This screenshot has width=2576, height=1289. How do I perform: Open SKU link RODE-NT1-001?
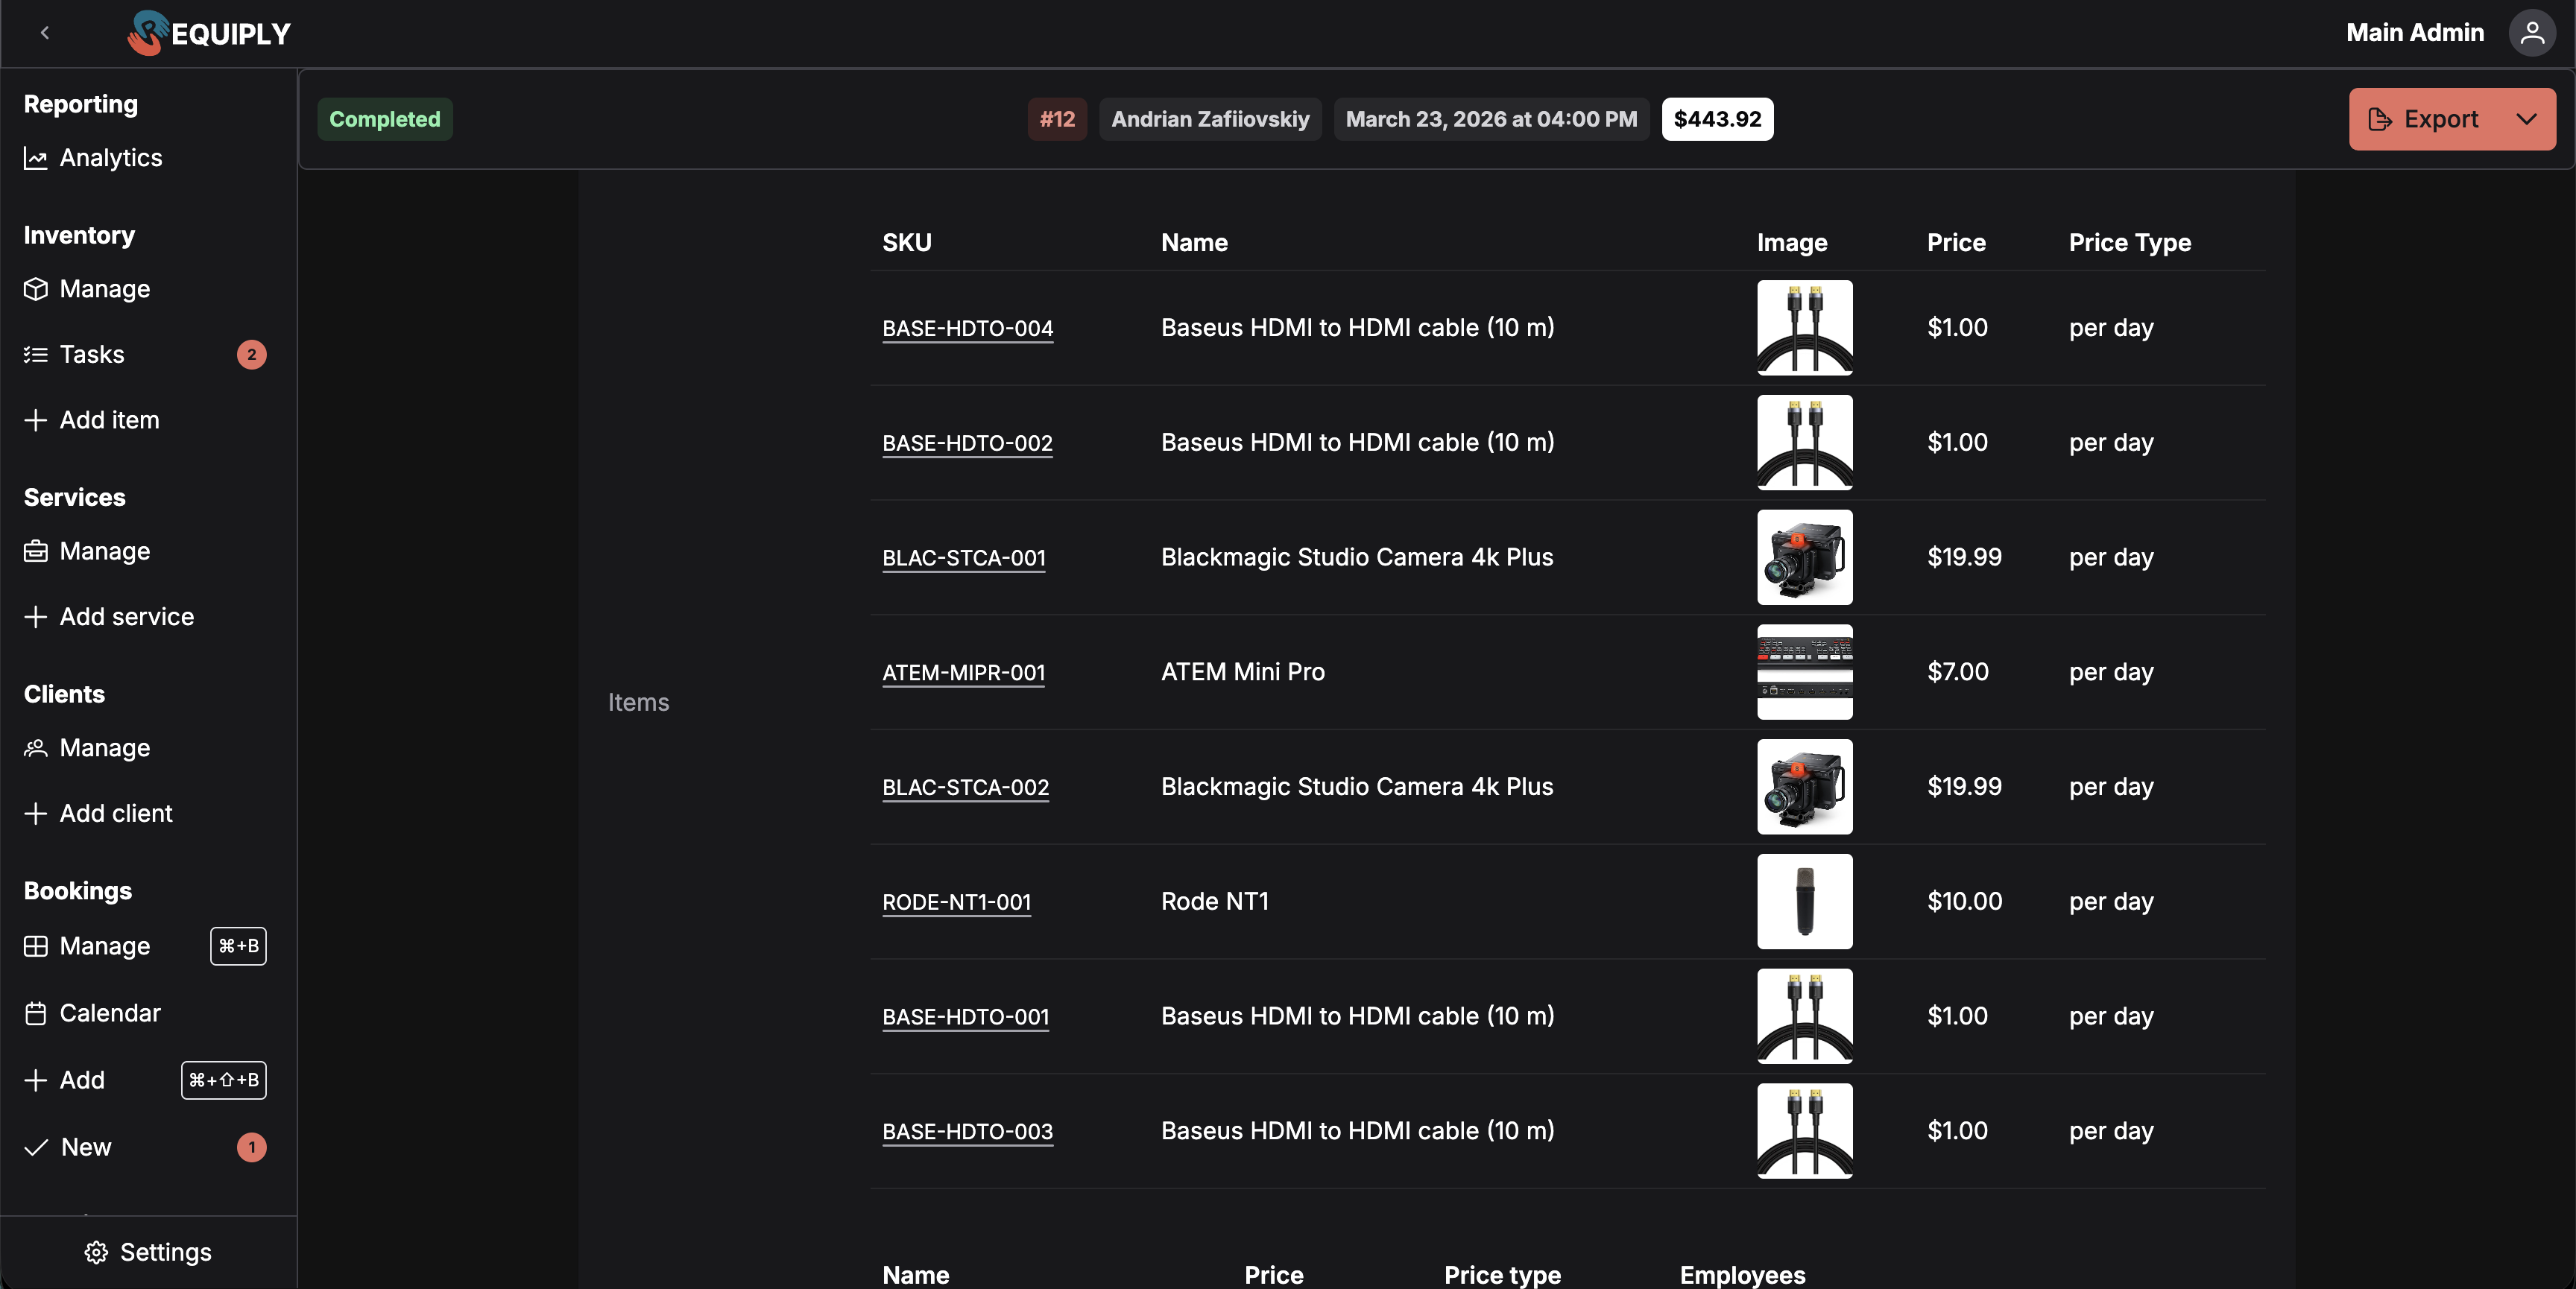(x=956, y=902)
